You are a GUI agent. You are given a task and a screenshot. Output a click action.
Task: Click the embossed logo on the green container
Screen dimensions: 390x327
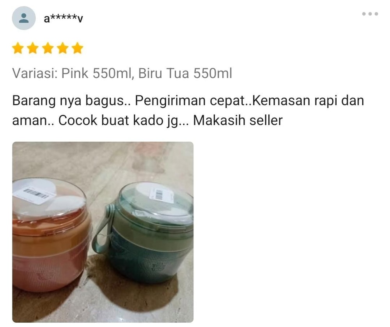(157, 267)
